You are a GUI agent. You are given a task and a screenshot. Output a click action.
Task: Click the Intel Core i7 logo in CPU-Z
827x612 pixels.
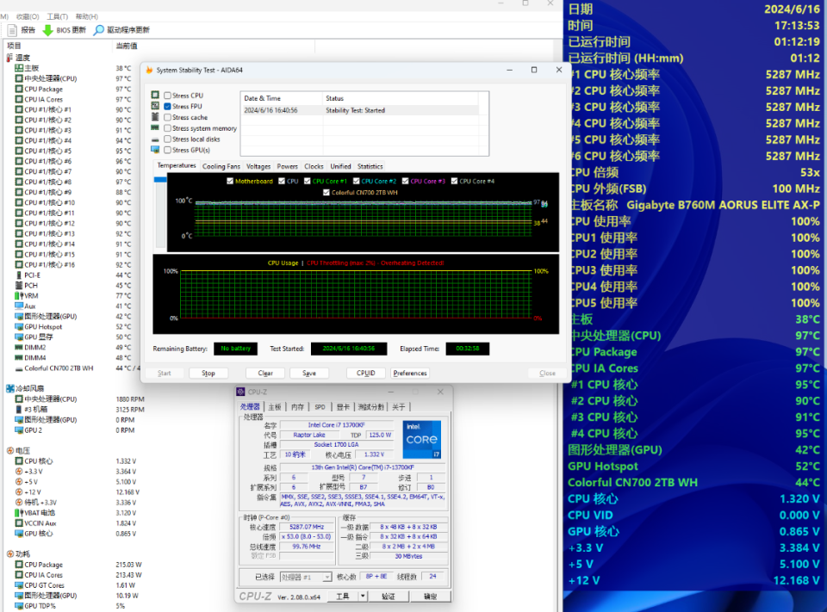tap(421, 439)
